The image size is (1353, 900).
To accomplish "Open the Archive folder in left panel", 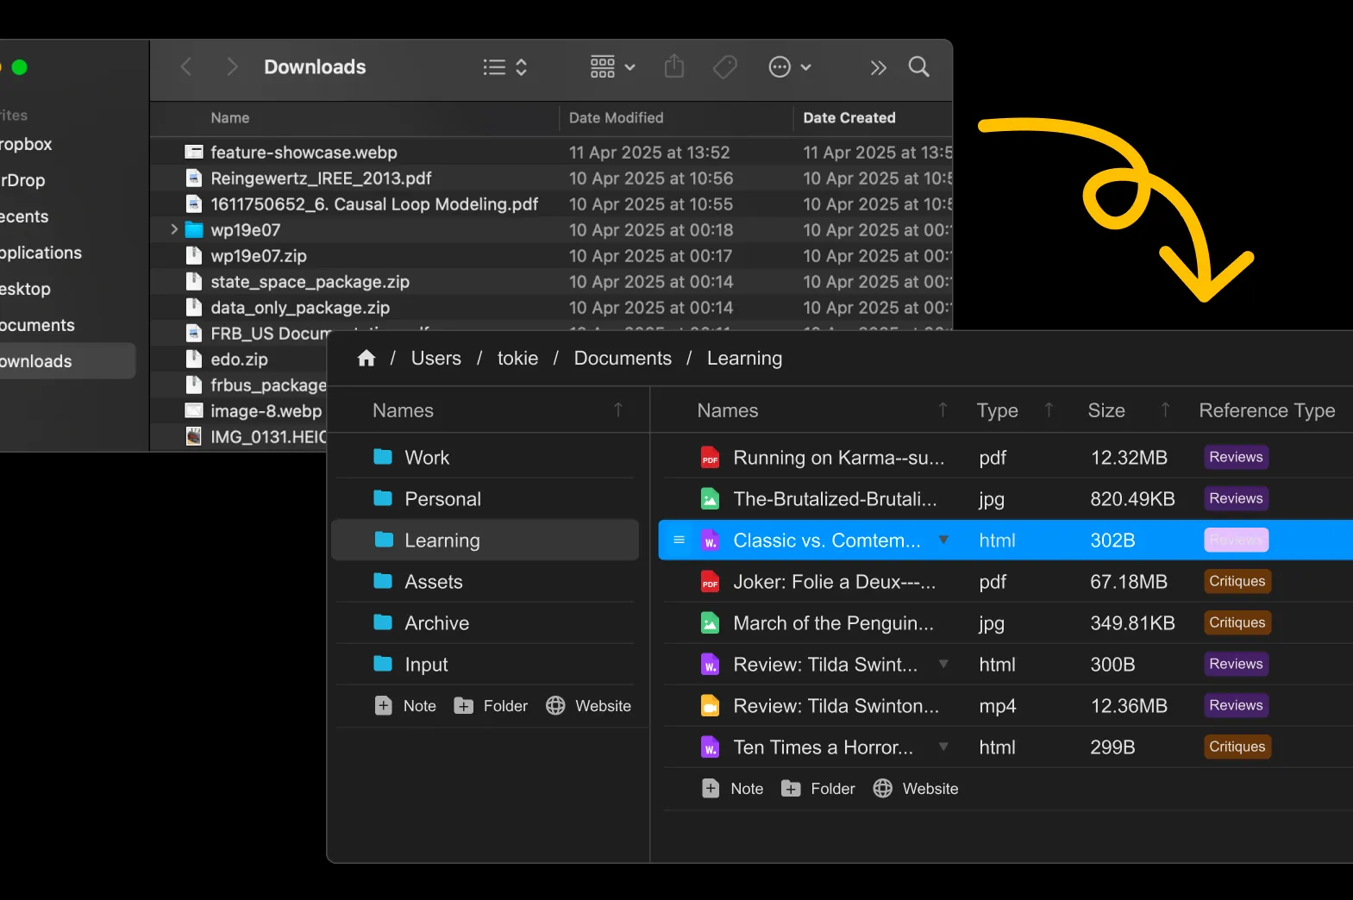I will click(x=436, y=623).
